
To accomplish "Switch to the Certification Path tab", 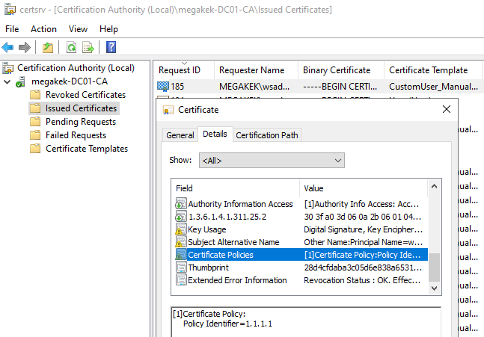I will (267, 135).
